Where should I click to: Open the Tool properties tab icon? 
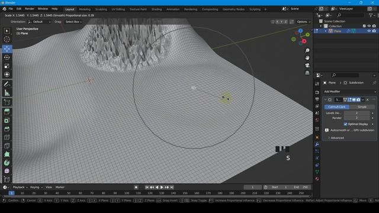[317, 83]
